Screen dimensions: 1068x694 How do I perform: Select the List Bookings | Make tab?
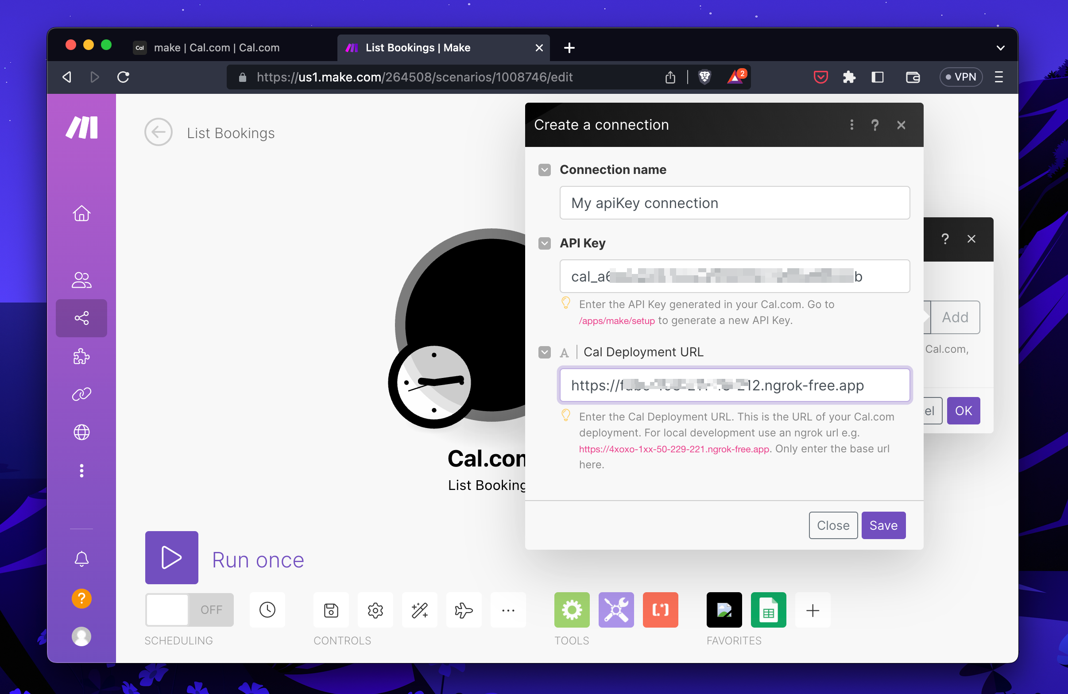coord(418,48)
